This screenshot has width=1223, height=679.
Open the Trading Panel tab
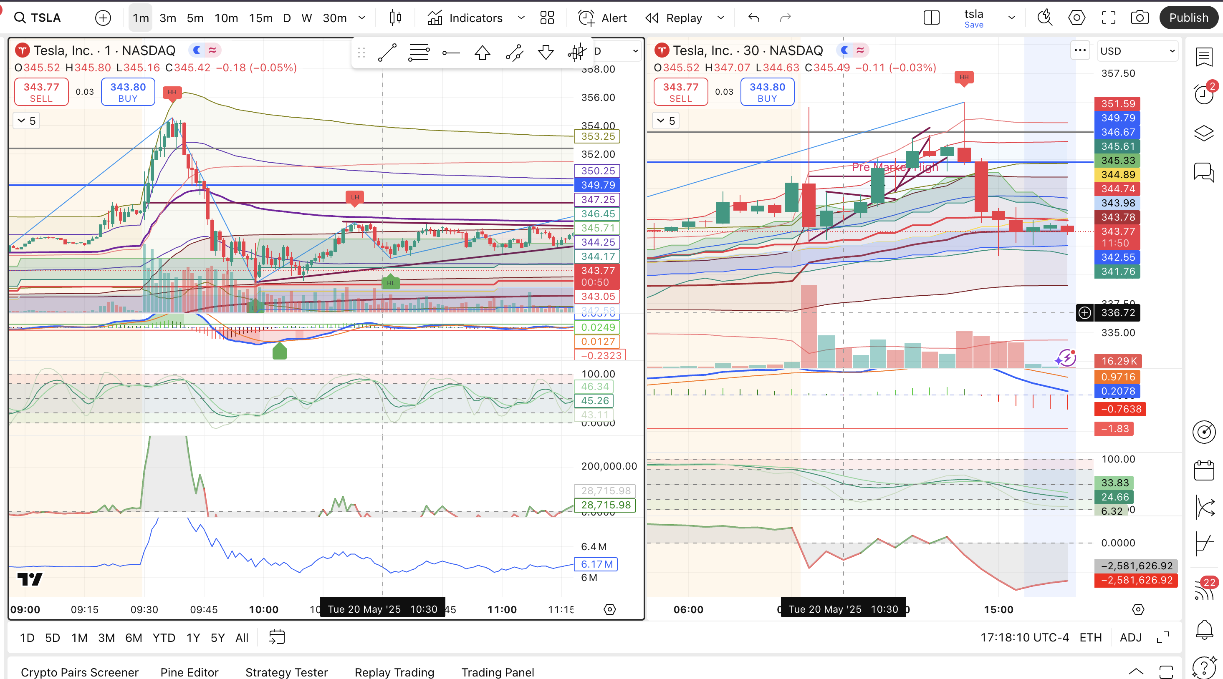[498, 672]
